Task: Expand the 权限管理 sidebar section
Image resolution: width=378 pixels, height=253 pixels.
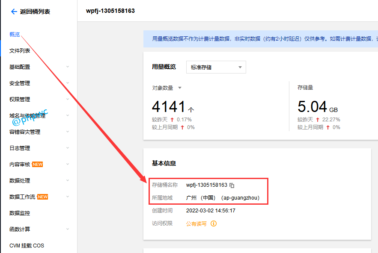Action: click(68, 100)
